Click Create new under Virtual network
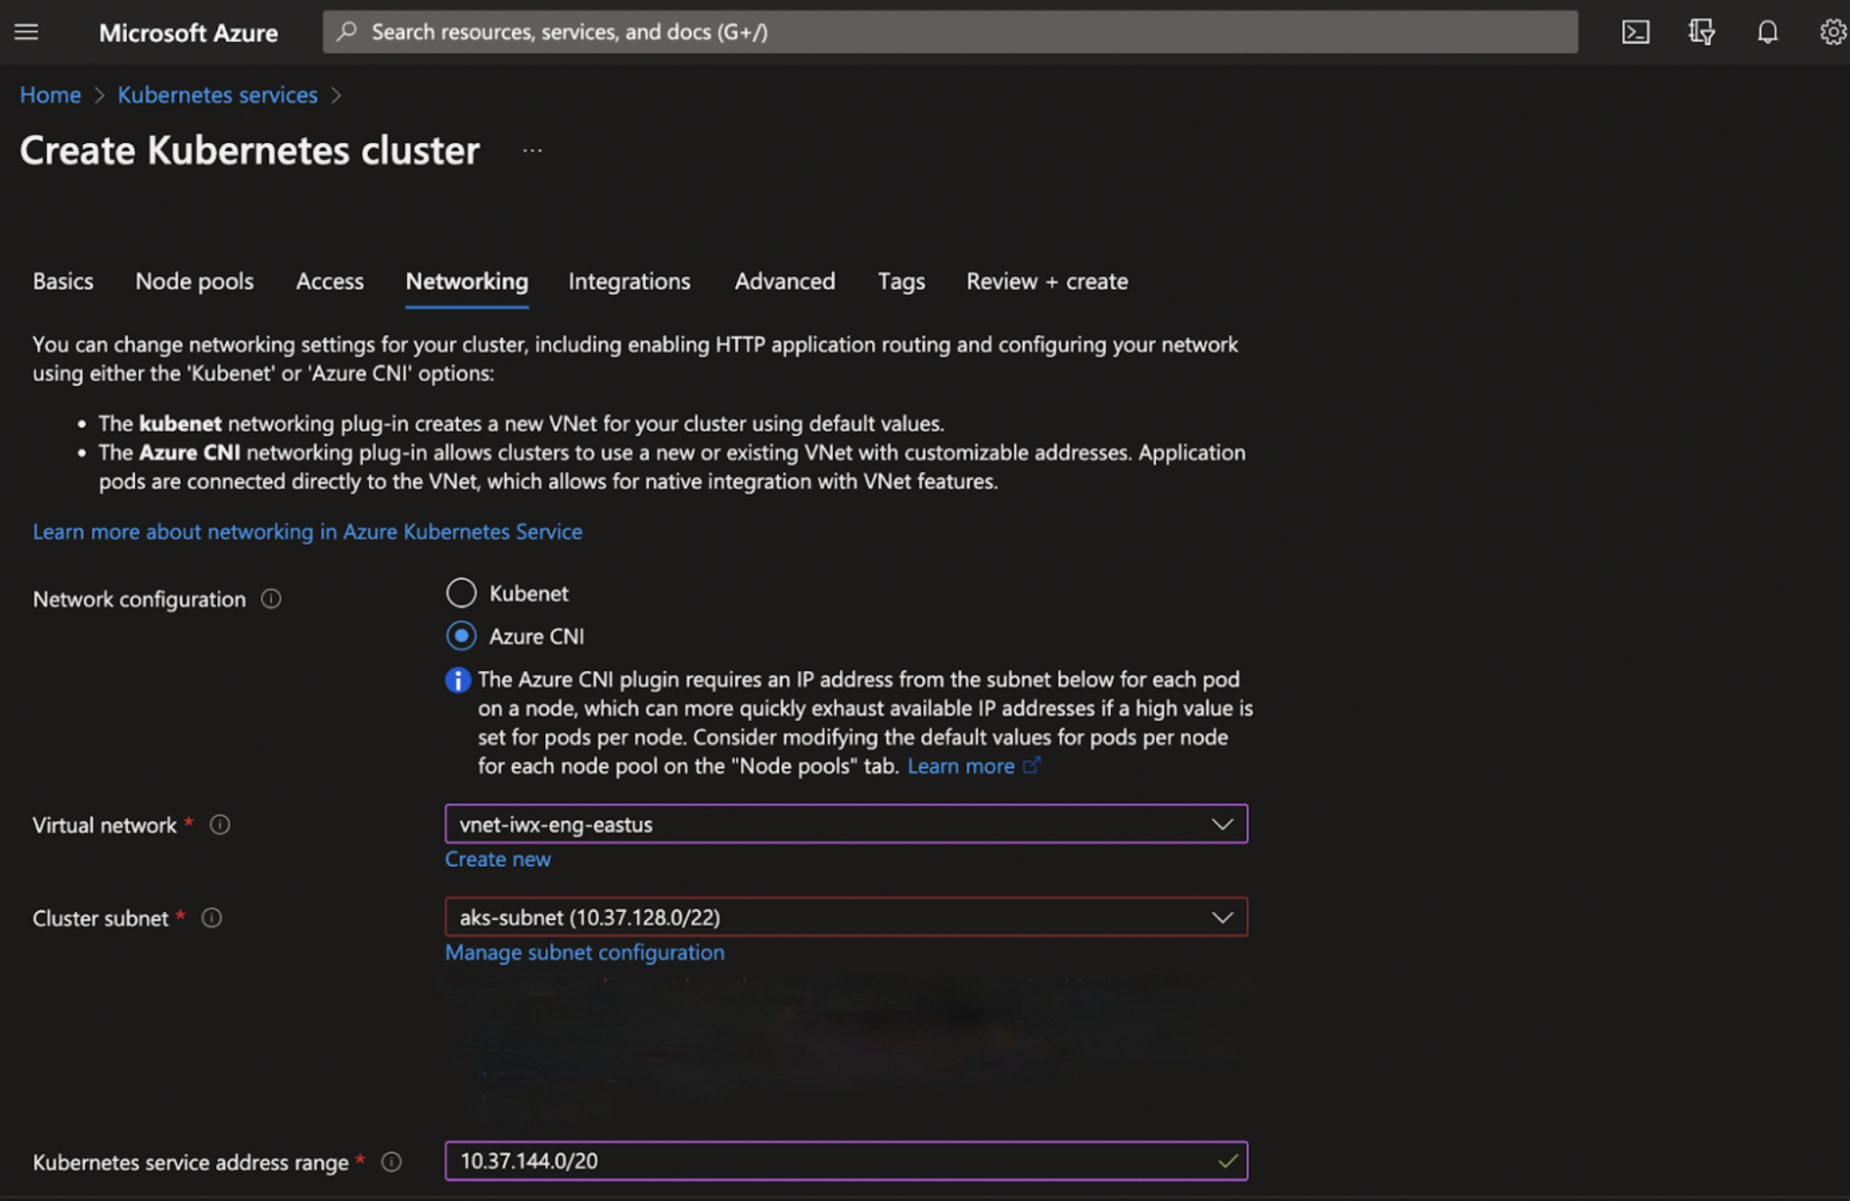The image size is (1850, 1201). (x=498, y=859)
